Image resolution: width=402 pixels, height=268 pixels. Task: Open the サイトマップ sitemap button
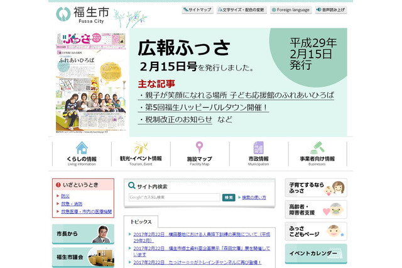(x=197, y=10)
